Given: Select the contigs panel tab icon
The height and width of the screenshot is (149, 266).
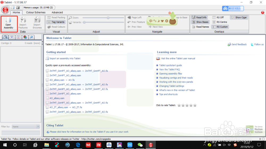Looking at the screenshot, I should pos(5,37).
